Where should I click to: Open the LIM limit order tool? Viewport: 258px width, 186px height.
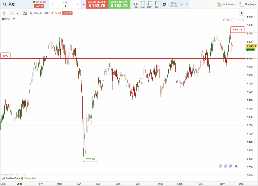(142, 4)
